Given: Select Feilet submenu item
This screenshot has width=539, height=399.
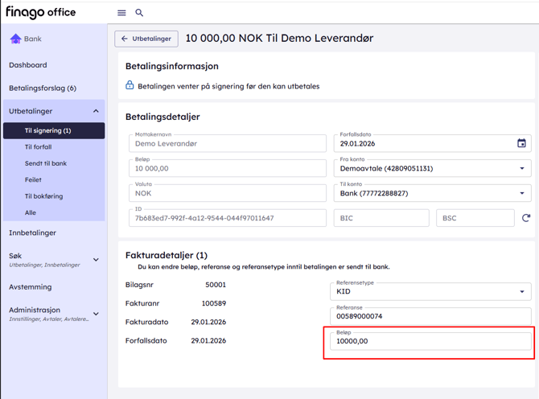Looking at the screenshot, I should click(x=33, y=179).
